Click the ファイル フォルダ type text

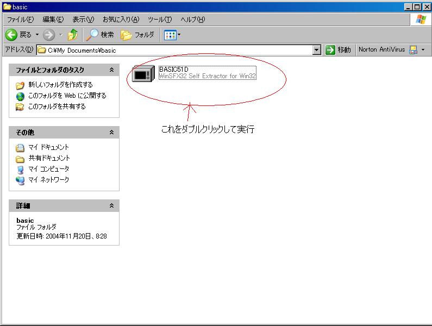point(36,227)
